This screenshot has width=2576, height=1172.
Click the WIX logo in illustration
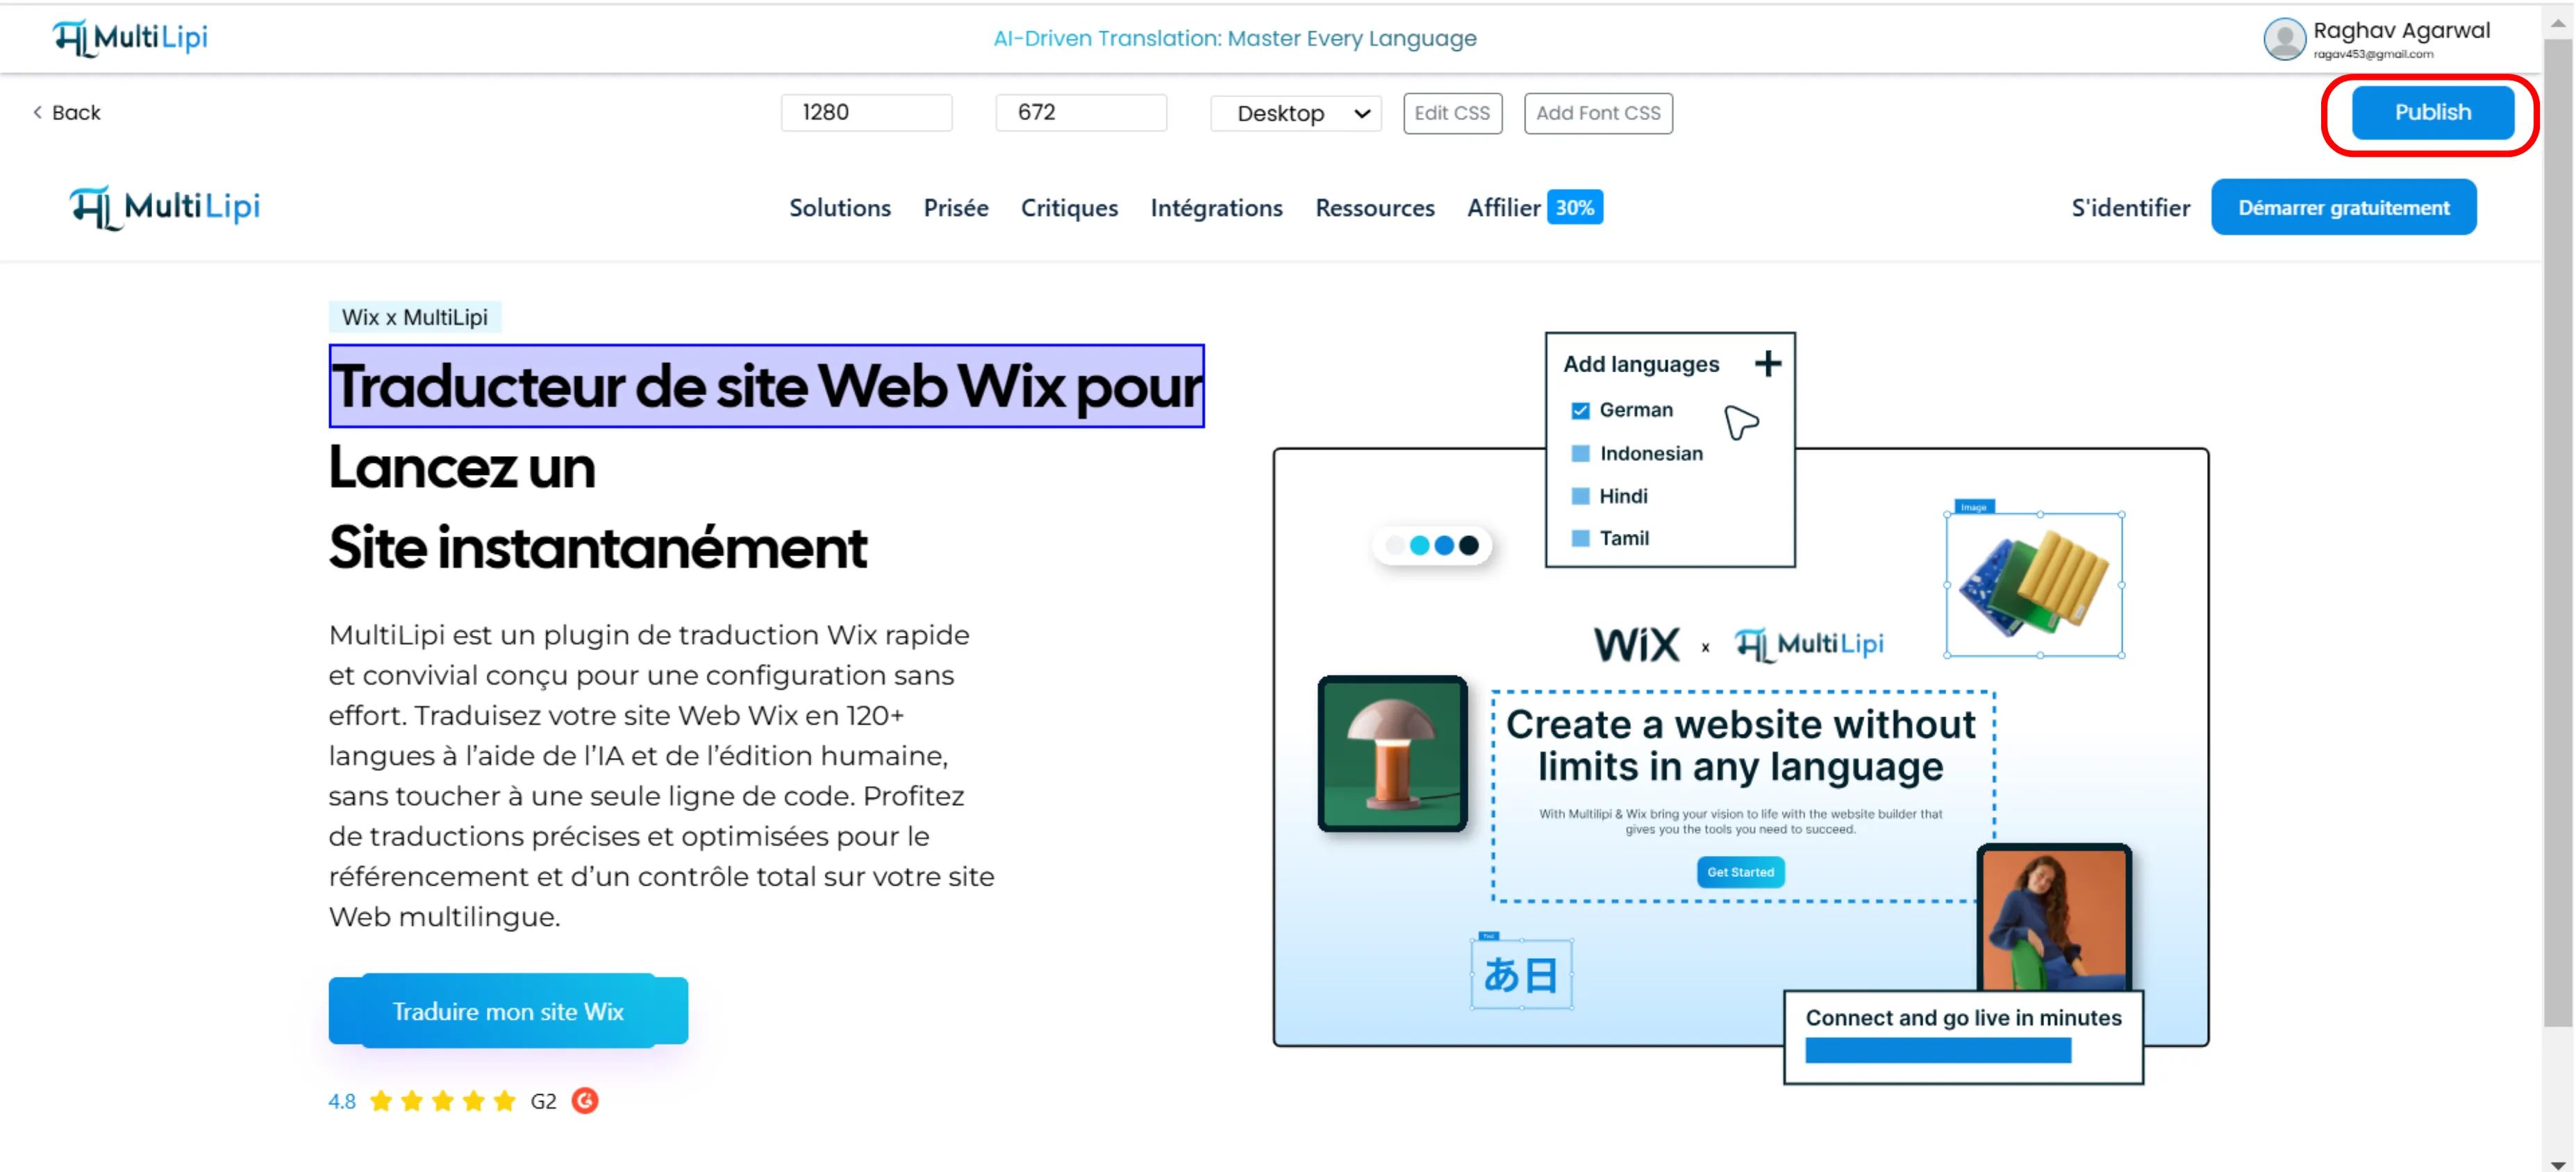coord(1636,644)
